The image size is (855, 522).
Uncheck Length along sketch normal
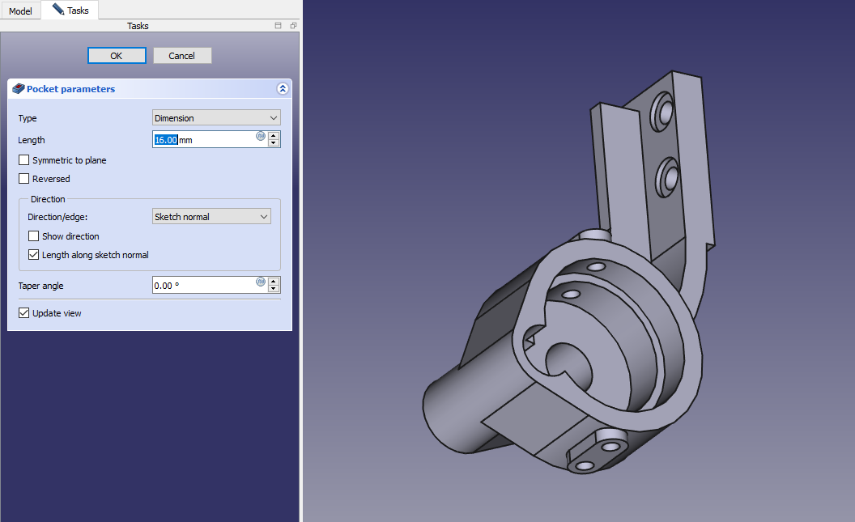tap(34, 255)
